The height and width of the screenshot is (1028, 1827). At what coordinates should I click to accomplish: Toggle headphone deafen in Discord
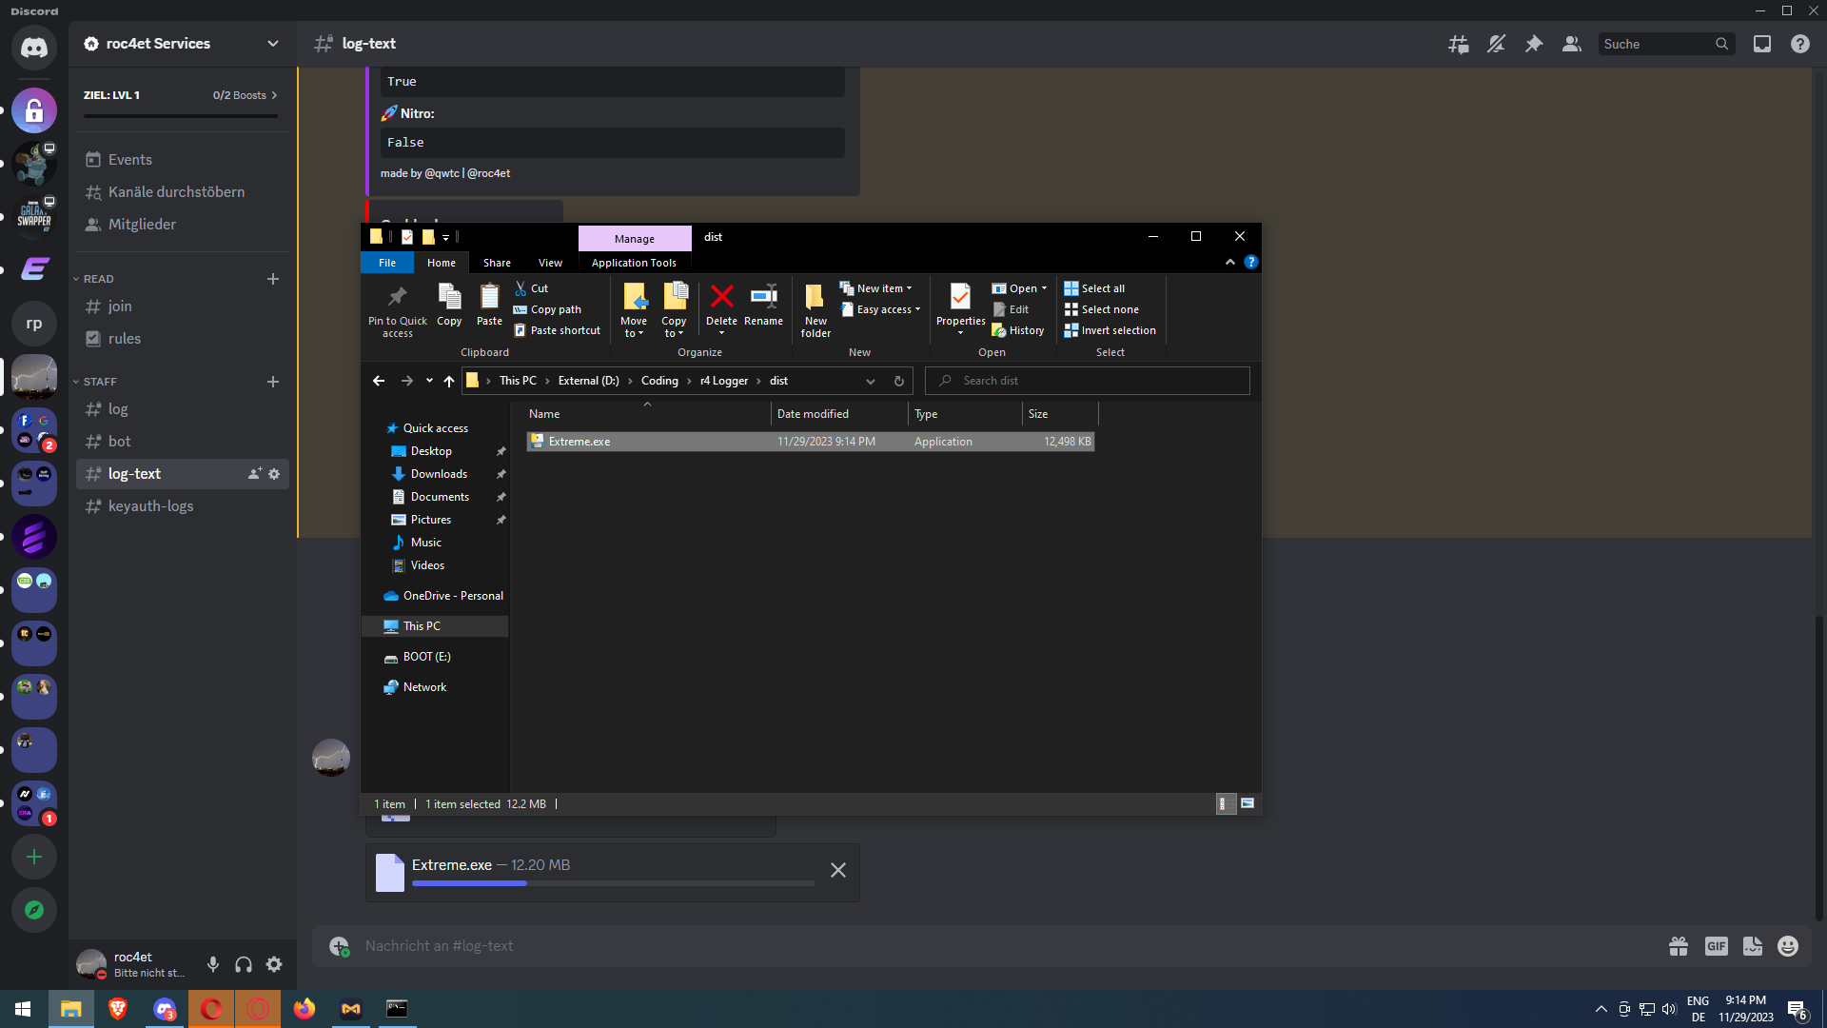[244, 964]
